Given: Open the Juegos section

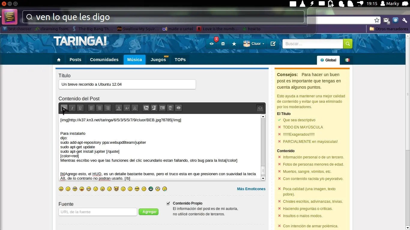Looking at the screenshot, I should [158, 60].
